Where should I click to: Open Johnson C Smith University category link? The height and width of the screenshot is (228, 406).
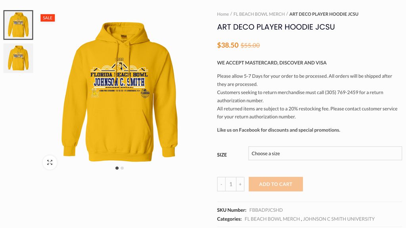[x=339, y=219]
